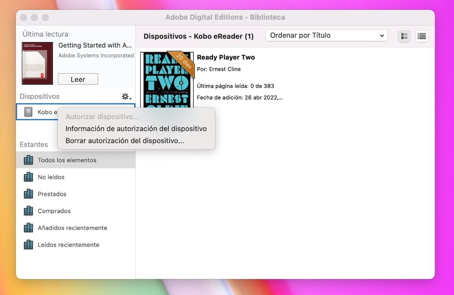Click the Prestados shelf icon
This screenshot has width=454, height=295.
tap(28, 194)
